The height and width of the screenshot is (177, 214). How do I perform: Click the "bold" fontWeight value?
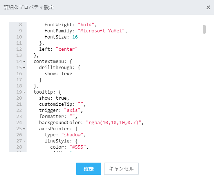click(x=86, y=25)
